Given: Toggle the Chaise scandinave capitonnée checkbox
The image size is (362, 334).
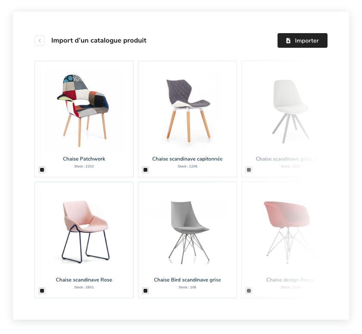Looking at the screenshot, I should point(146,170).
